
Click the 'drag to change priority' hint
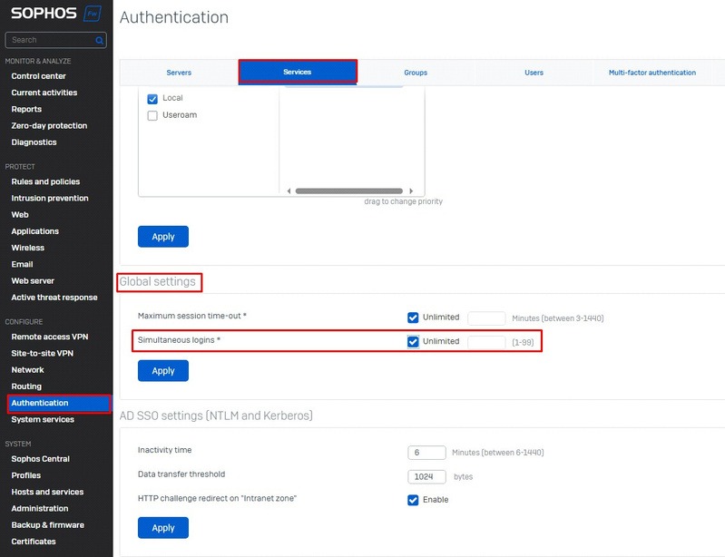point(403,201)
